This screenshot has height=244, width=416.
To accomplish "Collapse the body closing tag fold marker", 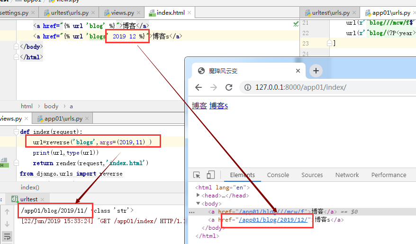I will tap(16, 47).
